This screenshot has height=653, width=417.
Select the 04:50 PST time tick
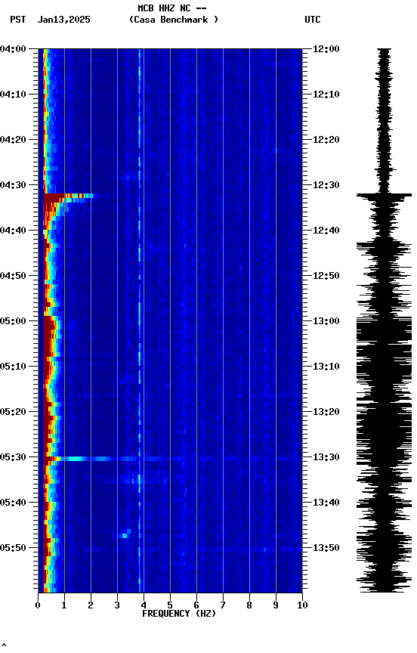pyautogui.click(x=13, y=276)
